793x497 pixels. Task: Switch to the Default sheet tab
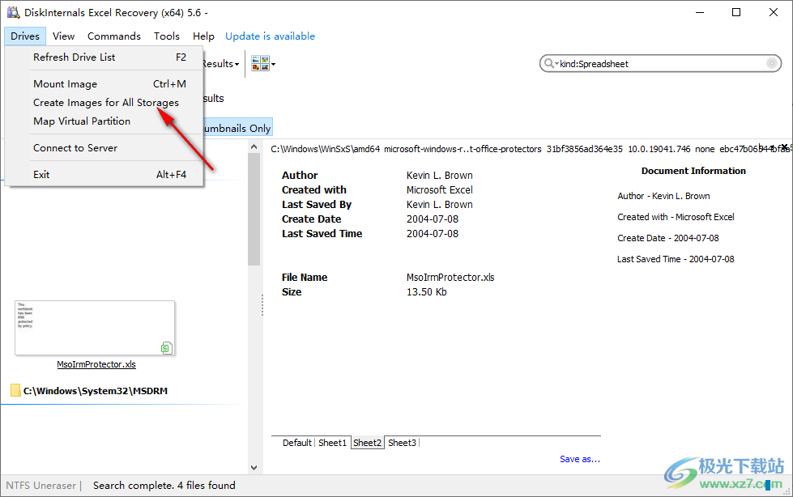pos(297,443)
